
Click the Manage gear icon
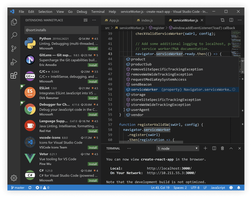tap(14, 178)
